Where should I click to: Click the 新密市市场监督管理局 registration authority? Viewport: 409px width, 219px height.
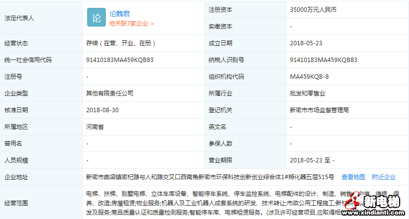coord(319,110)
